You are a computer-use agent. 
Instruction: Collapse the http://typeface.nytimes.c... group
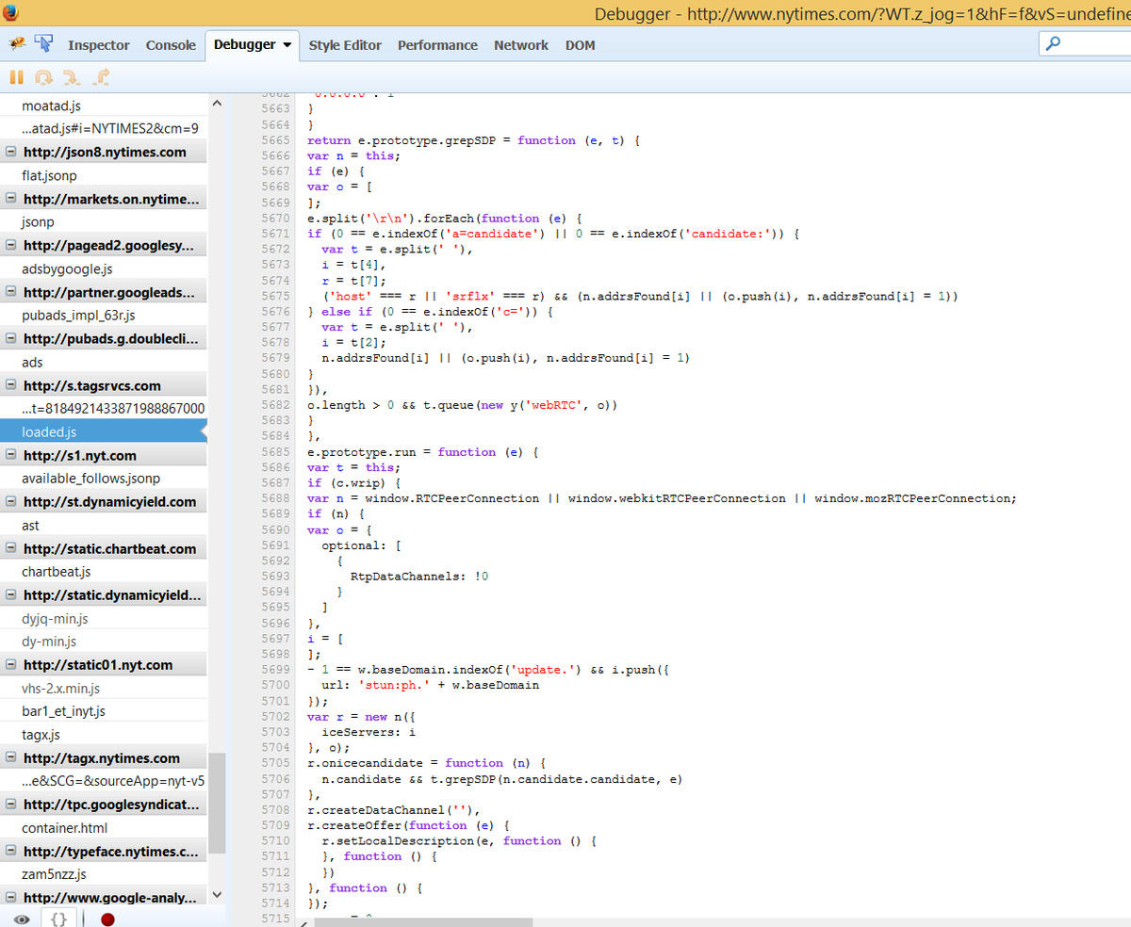(x=11, y=852)
